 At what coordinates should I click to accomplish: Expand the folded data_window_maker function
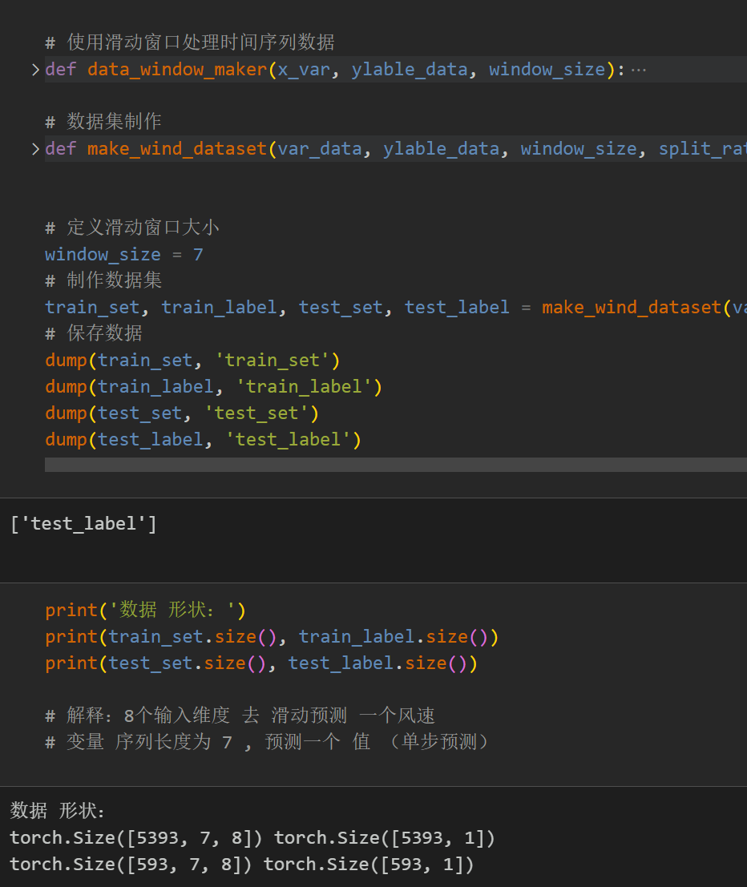[x=35, y=69]
